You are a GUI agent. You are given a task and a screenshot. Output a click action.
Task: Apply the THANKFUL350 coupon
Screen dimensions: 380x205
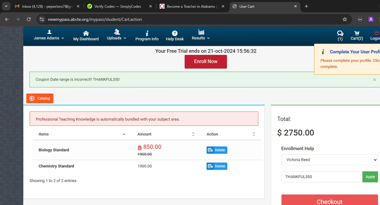pyautogui.click(x=370, y=177)
